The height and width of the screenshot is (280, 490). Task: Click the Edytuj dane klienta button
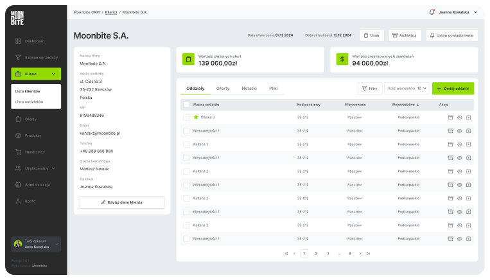[x=122, y=202]
